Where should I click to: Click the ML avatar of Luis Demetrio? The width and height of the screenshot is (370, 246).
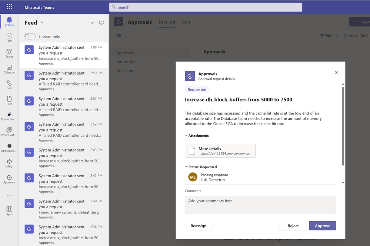(x=193, y=177)
